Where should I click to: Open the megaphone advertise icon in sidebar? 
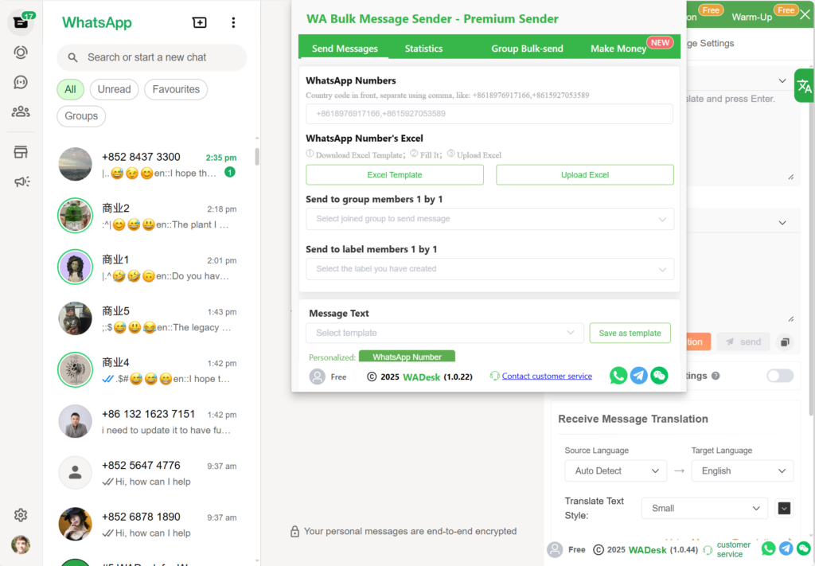coord(21,182)
